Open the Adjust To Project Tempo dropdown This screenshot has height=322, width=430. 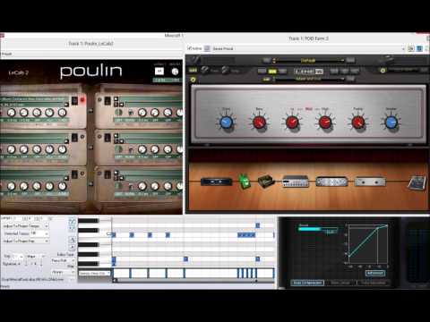[25, 226]
